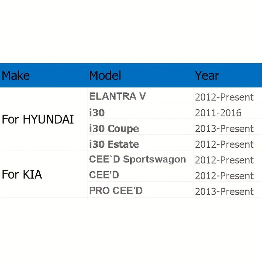Viewport: 262px width, 262px height.
Task: Select the For KIA make cell
Action: click(x=22, y=174)
